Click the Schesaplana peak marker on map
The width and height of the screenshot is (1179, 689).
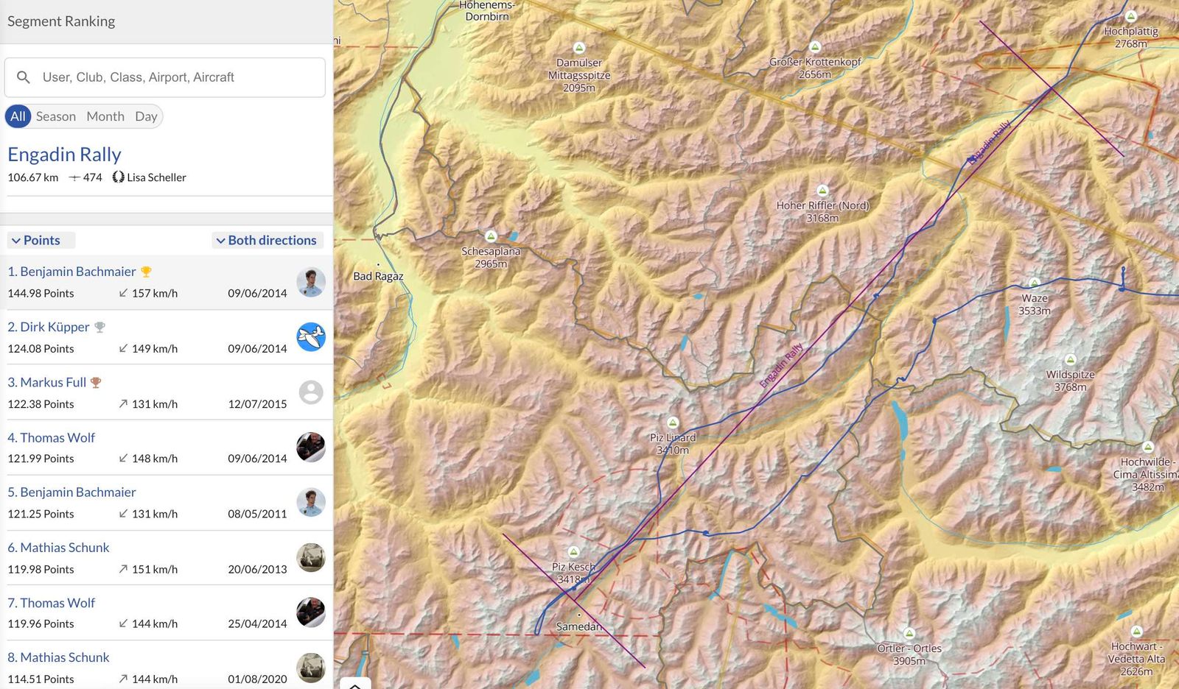(491, 236)
